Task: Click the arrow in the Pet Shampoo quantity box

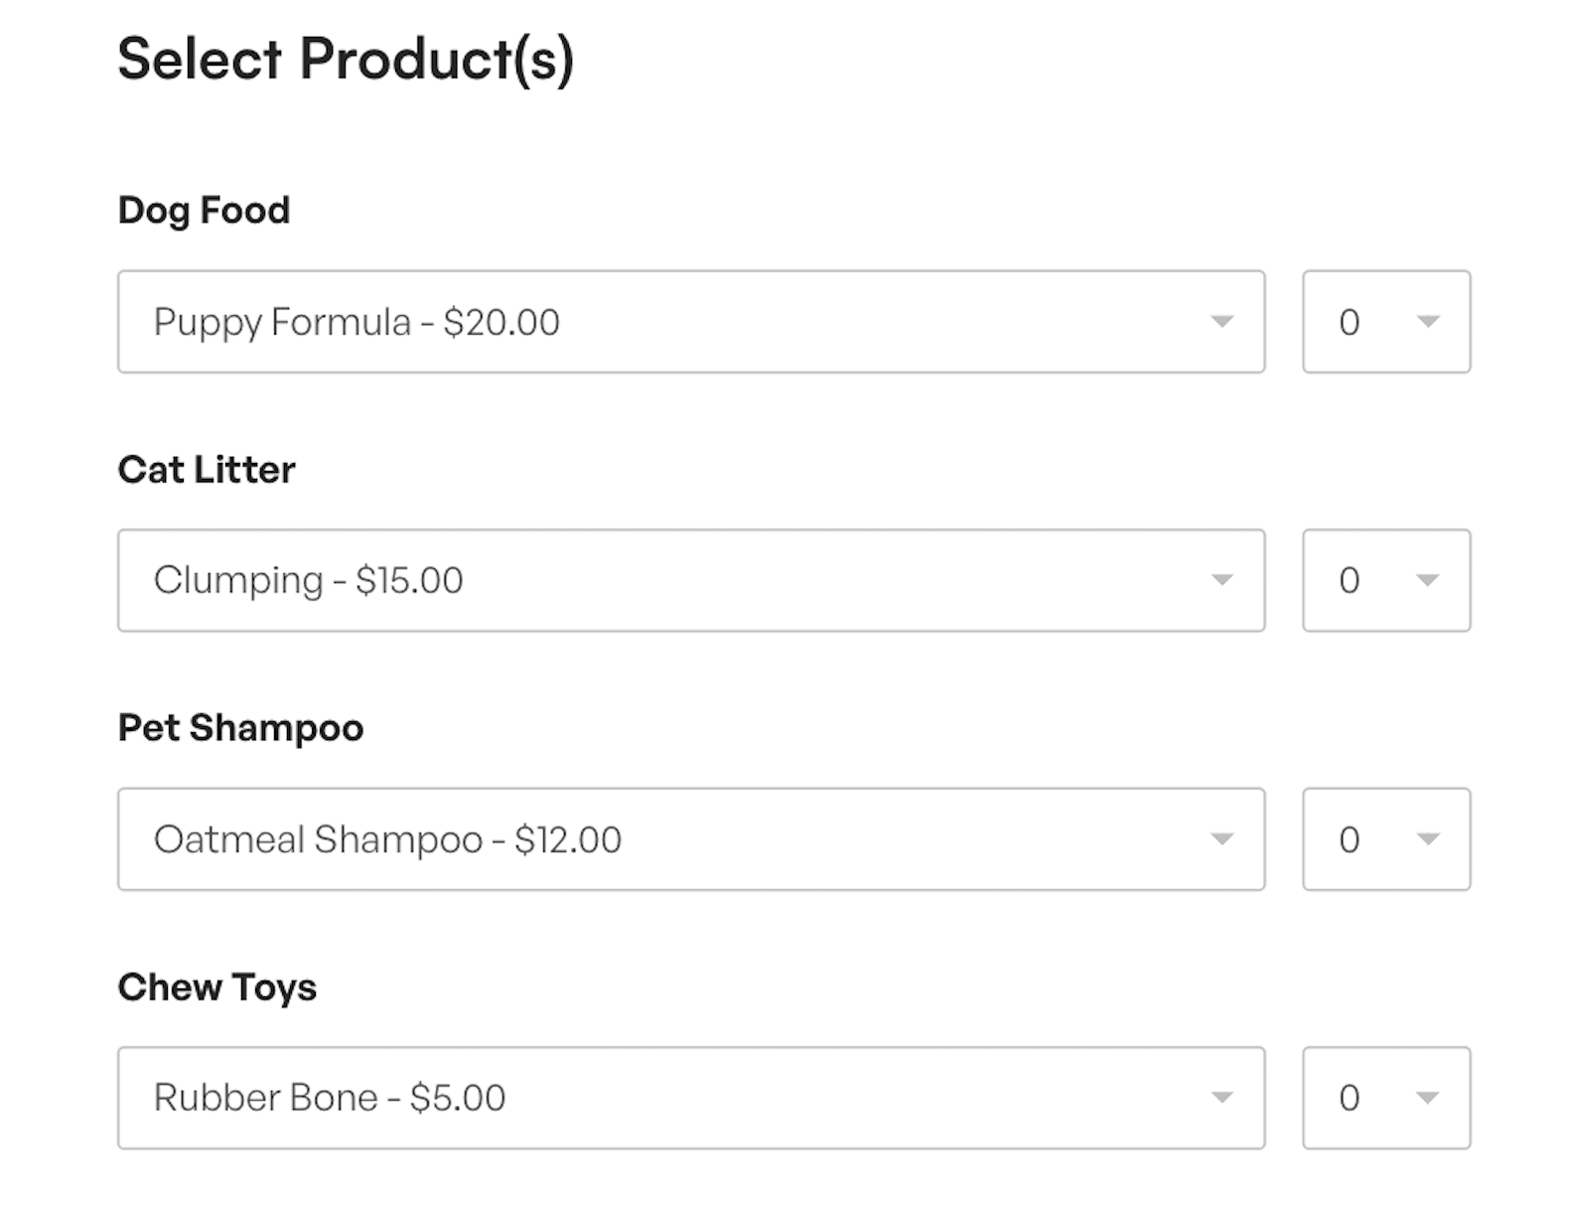Action: [x=1428, y=839]
